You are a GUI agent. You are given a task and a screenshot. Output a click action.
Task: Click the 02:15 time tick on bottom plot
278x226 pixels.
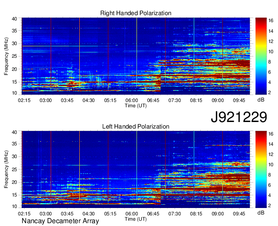(24, 214)
